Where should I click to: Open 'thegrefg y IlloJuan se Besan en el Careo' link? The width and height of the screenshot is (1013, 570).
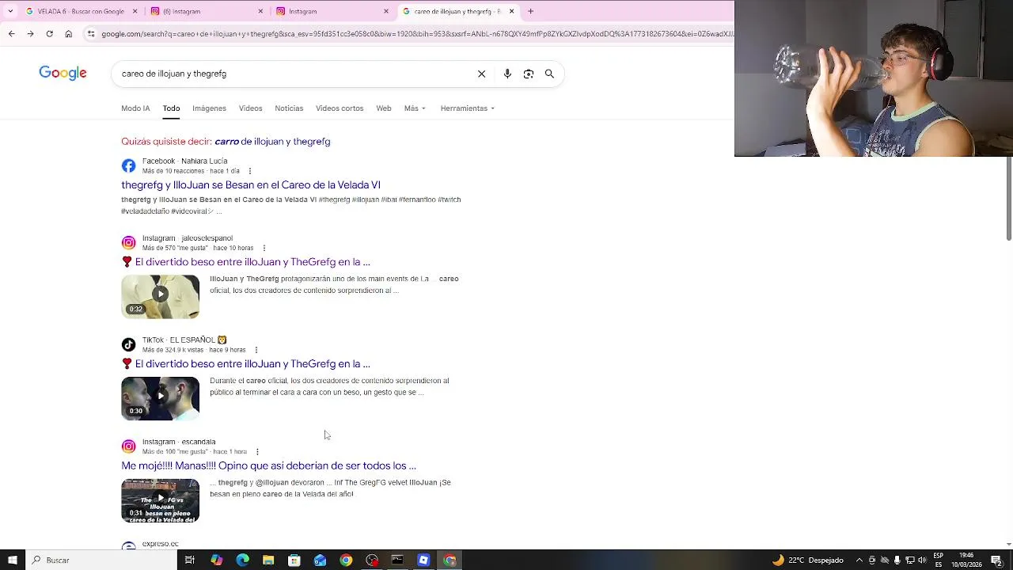(251, 185)
